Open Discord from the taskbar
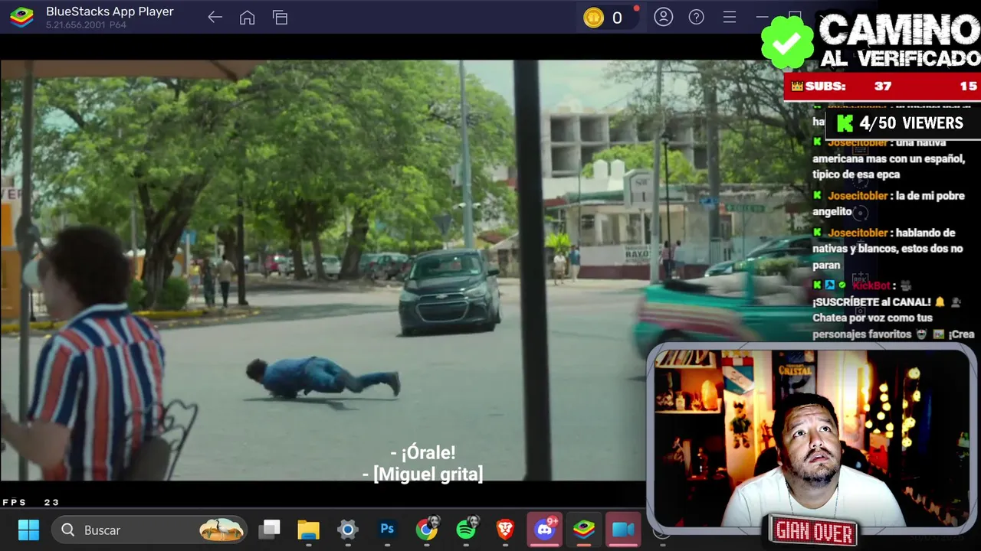Viewport: 981px width, 551px height. pyautogui.click(x=545, y=529)
